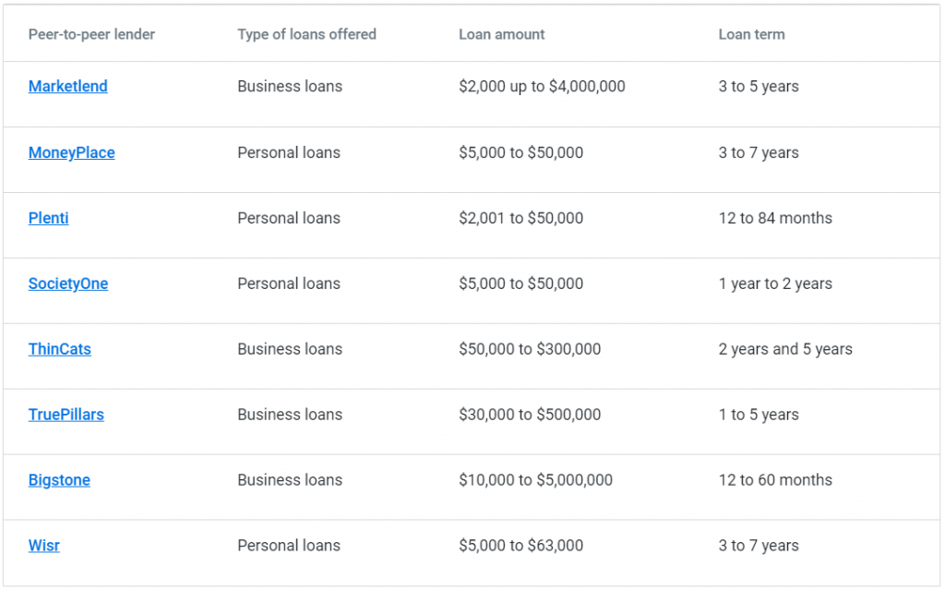945x591 pixels.
Task: Open the Marketlend lender link
Action: (67, 87)
